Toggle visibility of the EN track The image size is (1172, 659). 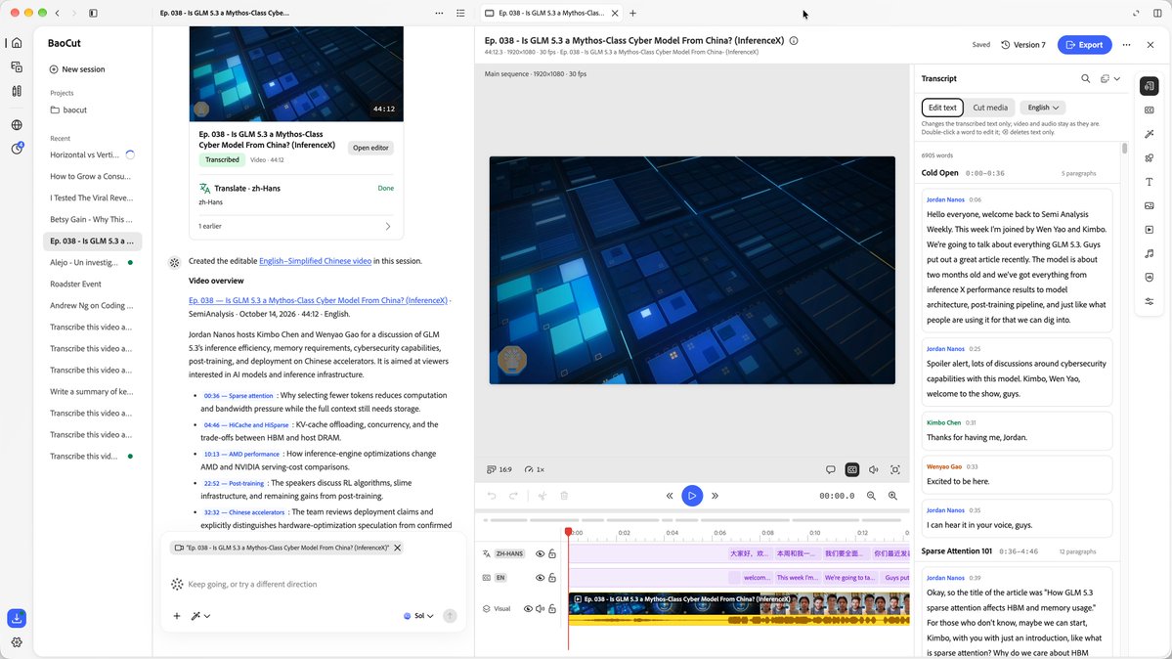540,578
